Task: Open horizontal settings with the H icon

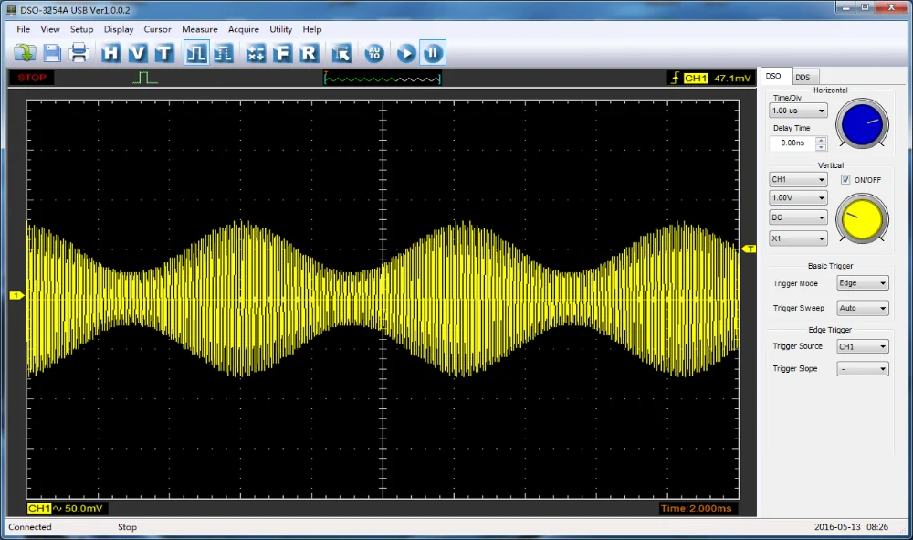Action: pyautogui.click(x=110, y=53)
